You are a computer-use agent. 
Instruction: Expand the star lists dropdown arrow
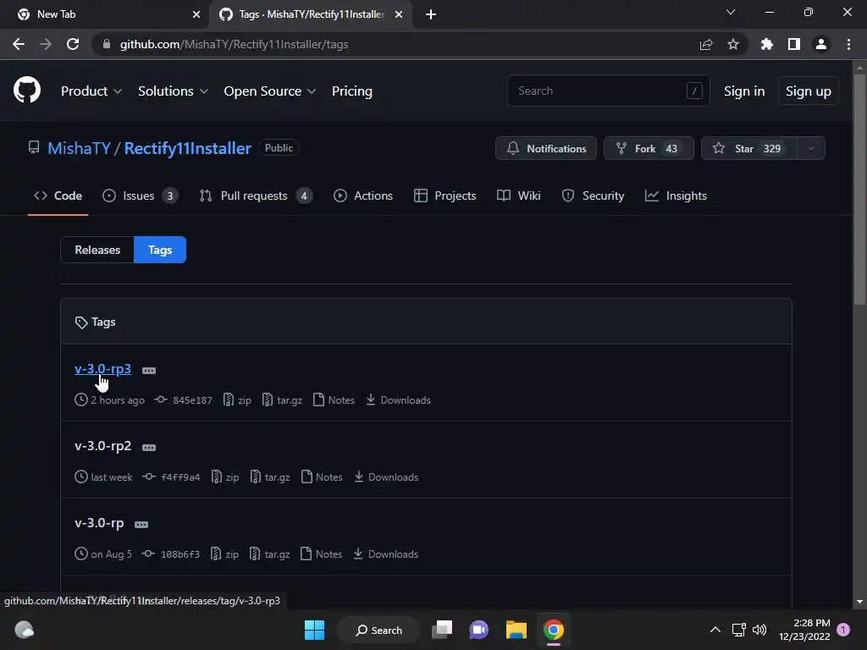[x=811, y=148]
